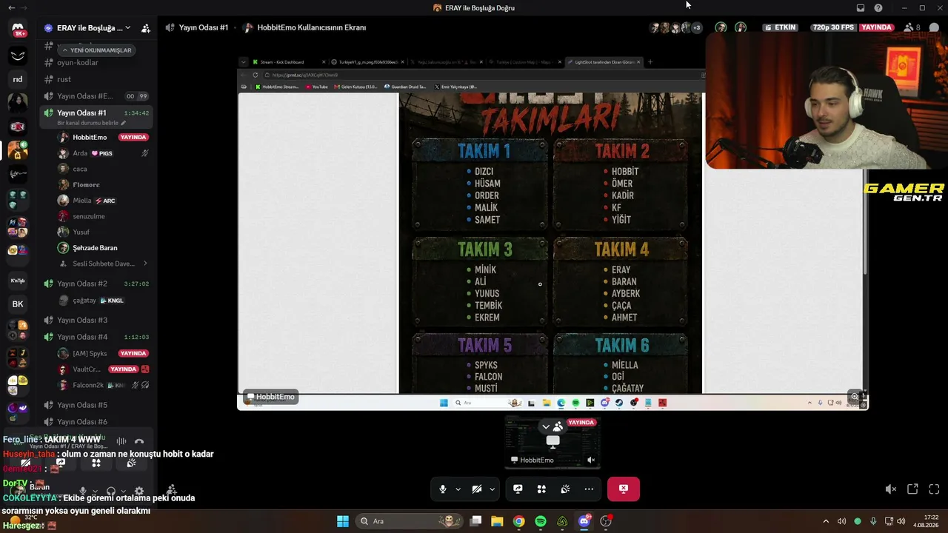Share your screen in the call
Image resolution: width=948 pixels, height=533 pixels.
pos(518,489)
